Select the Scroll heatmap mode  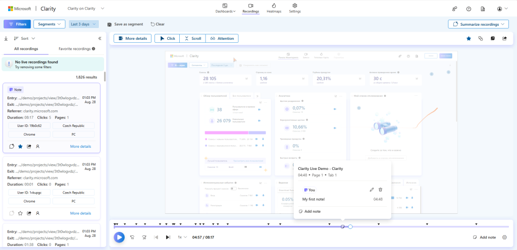pyautogui.click(x=192, y=38)
